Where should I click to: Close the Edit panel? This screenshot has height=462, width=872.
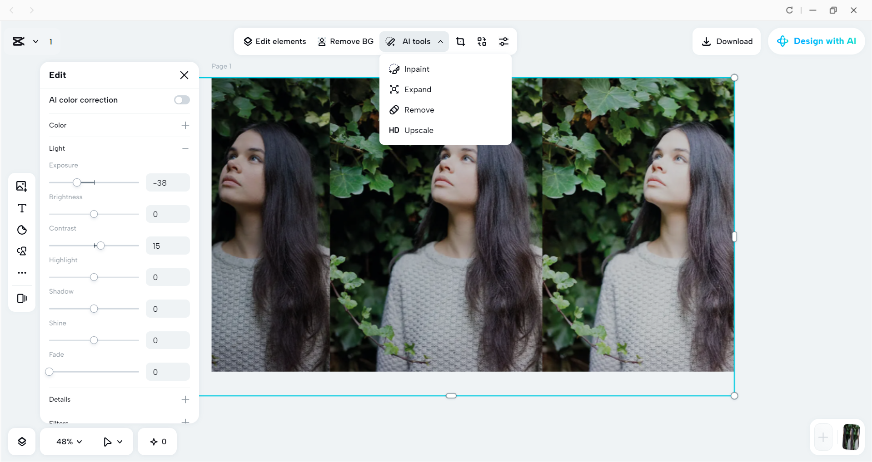184,75
